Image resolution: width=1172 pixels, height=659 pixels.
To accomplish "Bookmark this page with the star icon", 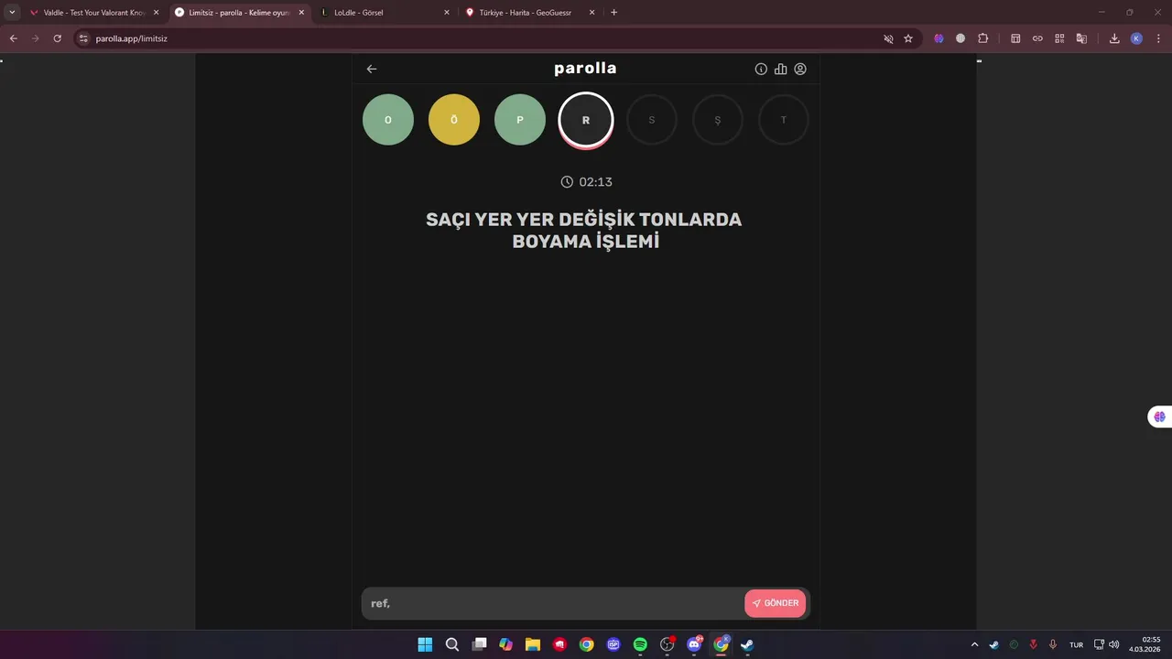I will coord(908,38).
